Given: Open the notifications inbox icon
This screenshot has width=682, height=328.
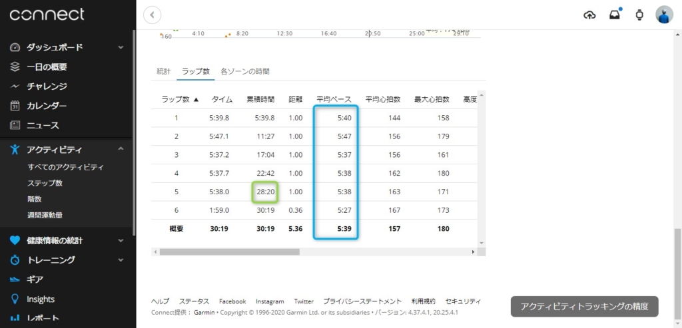Looking at the screenshot, I should click(x=614, y=15).
